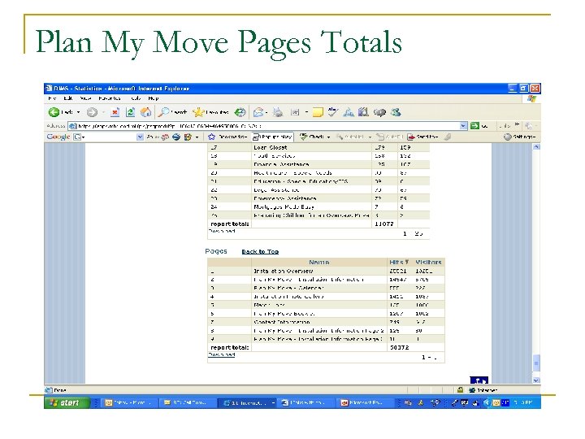Viewport: 585px width, 439px height.
Task: Click the 11077 report total value
Action: [383, 224]
